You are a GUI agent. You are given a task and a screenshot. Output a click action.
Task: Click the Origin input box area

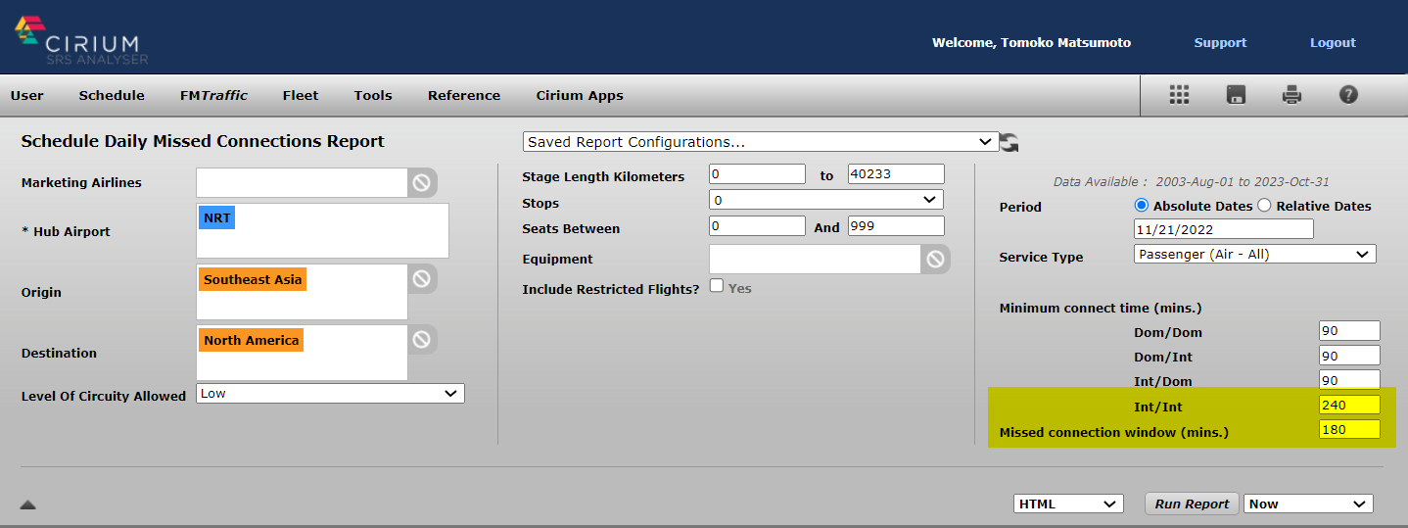302,291
